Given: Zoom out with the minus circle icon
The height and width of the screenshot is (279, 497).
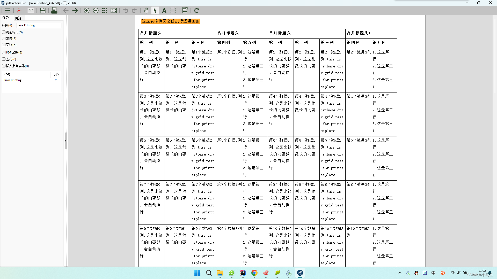Looking at the screenshot, I should 96,11.
